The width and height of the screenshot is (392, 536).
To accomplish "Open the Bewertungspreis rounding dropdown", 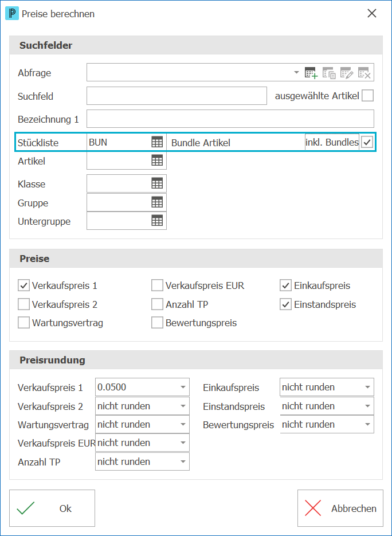I will (327, 424).
